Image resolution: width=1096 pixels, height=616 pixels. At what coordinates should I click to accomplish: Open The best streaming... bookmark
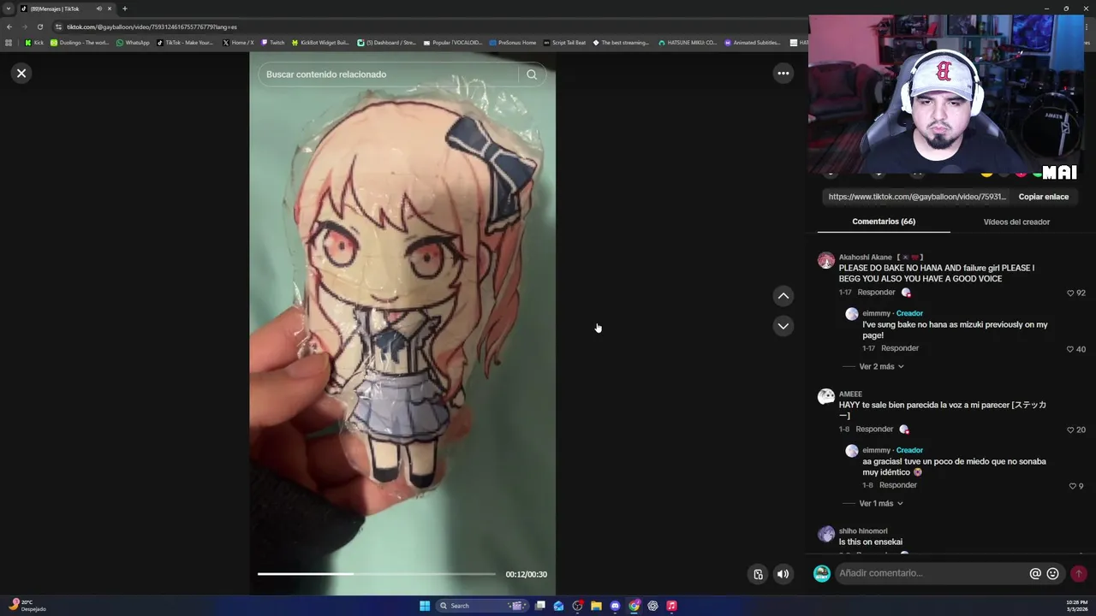click(x=621, y=43)
